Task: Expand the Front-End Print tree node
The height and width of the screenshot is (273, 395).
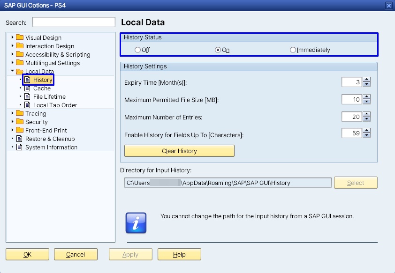Action: click(x=12, y=130)
